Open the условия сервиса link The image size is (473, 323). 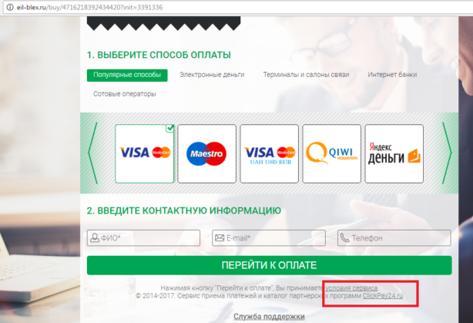tap(351, 288)
